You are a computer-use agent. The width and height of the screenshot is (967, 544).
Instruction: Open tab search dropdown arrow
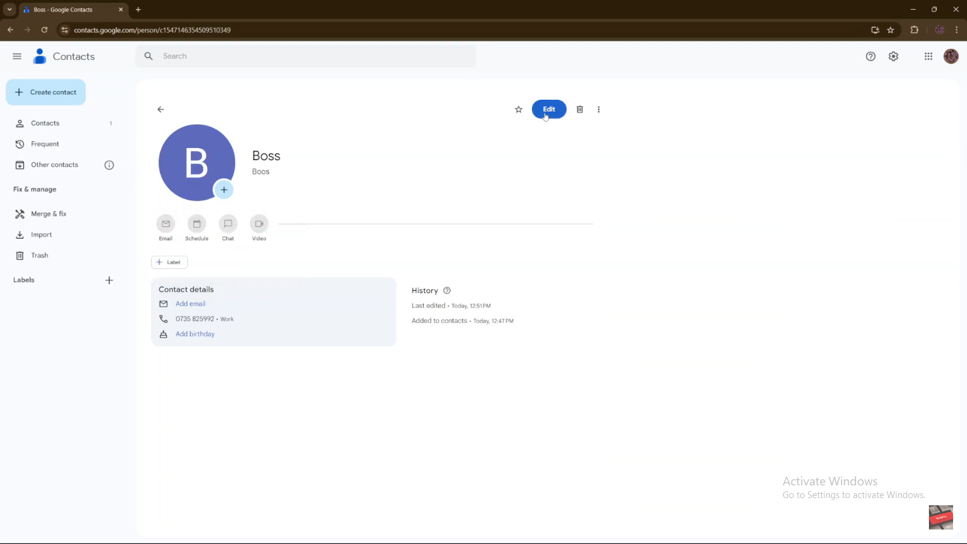(10, 10)
